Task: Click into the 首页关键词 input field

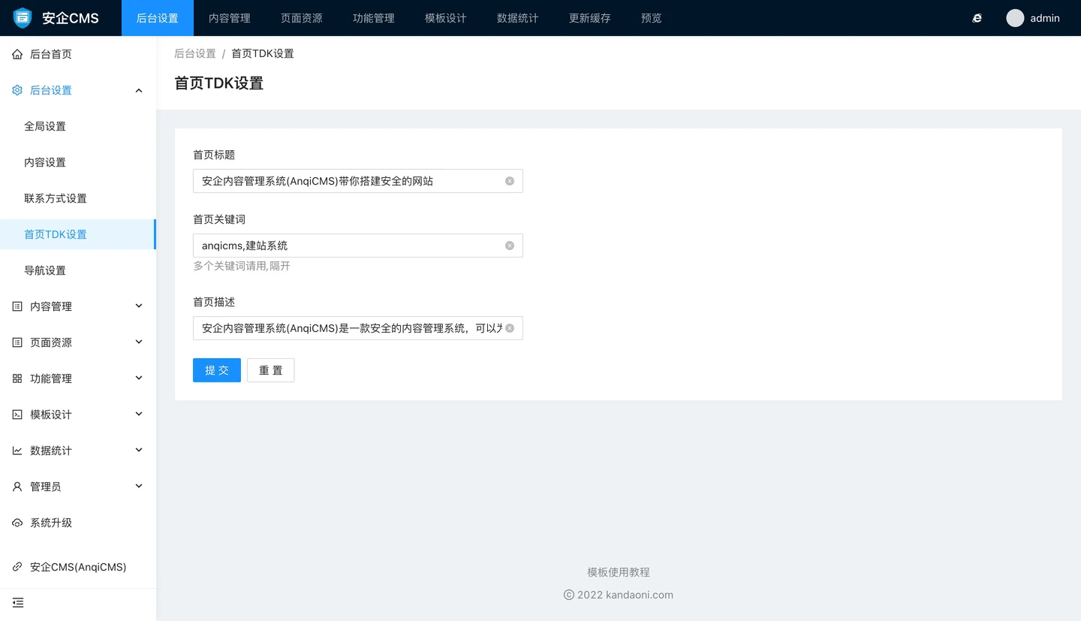Action: pos(349,246)
